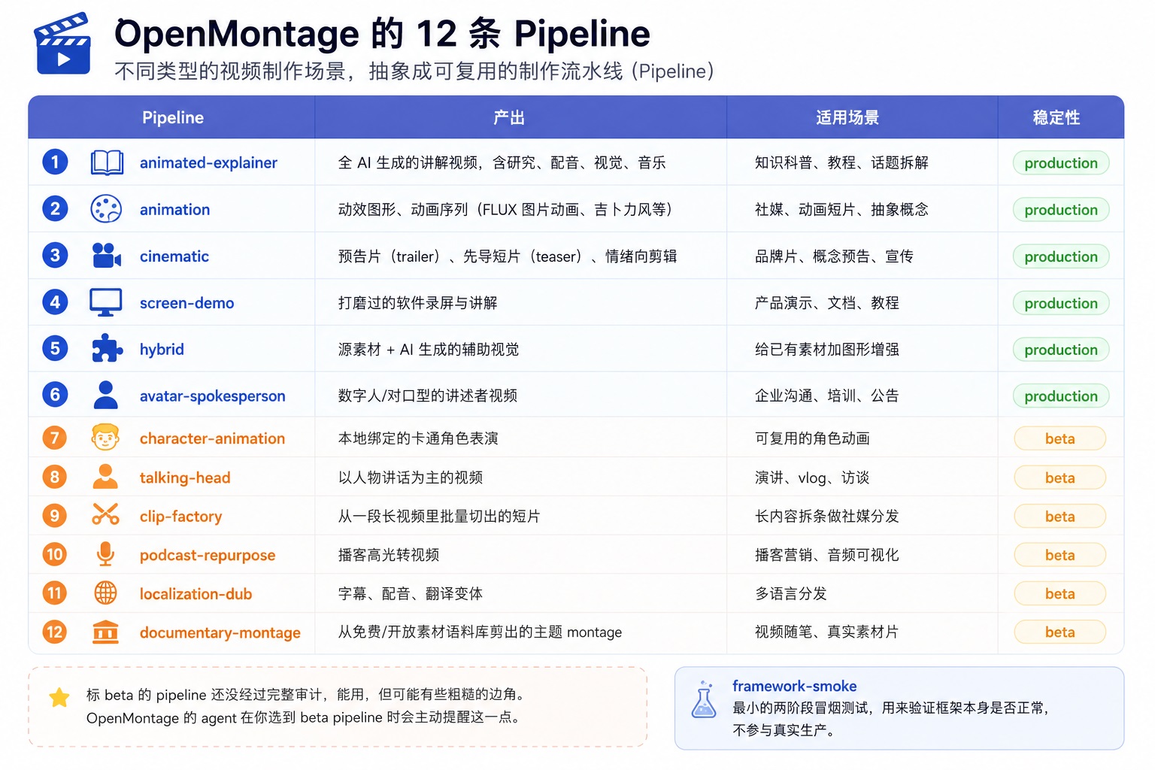Click the orange number 11 badge
Image resolution: width=1155 pixels, height=770 pixels.
(x=54, y=593)
